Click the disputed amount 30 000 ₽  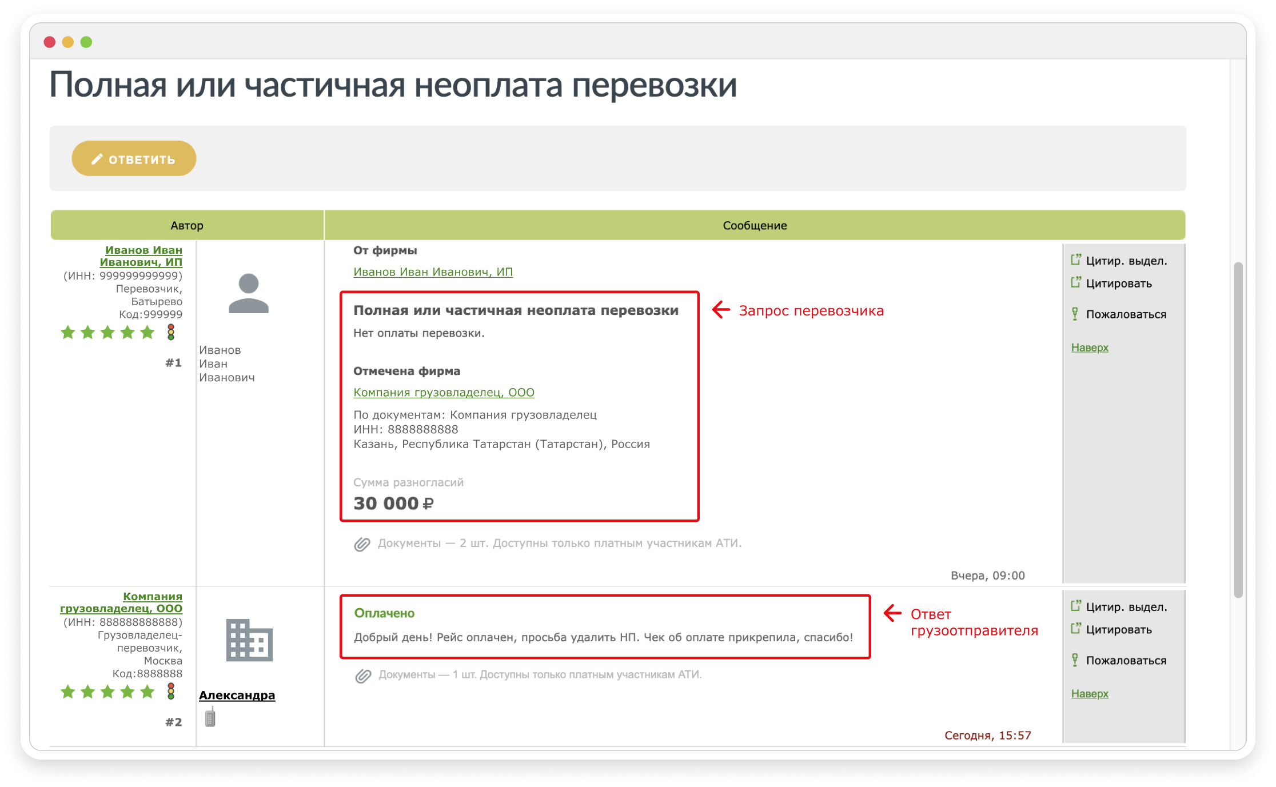point(393,504)
